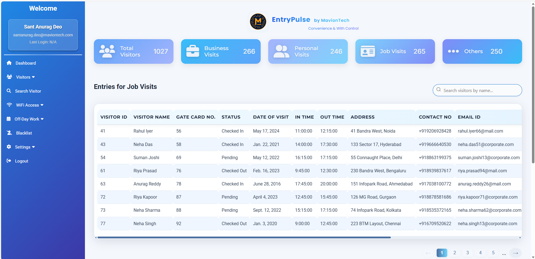Screen dimensions: 535x259
Task: Click the EntryPulse MavionTech logo
Action: click(x=258, y=22)
